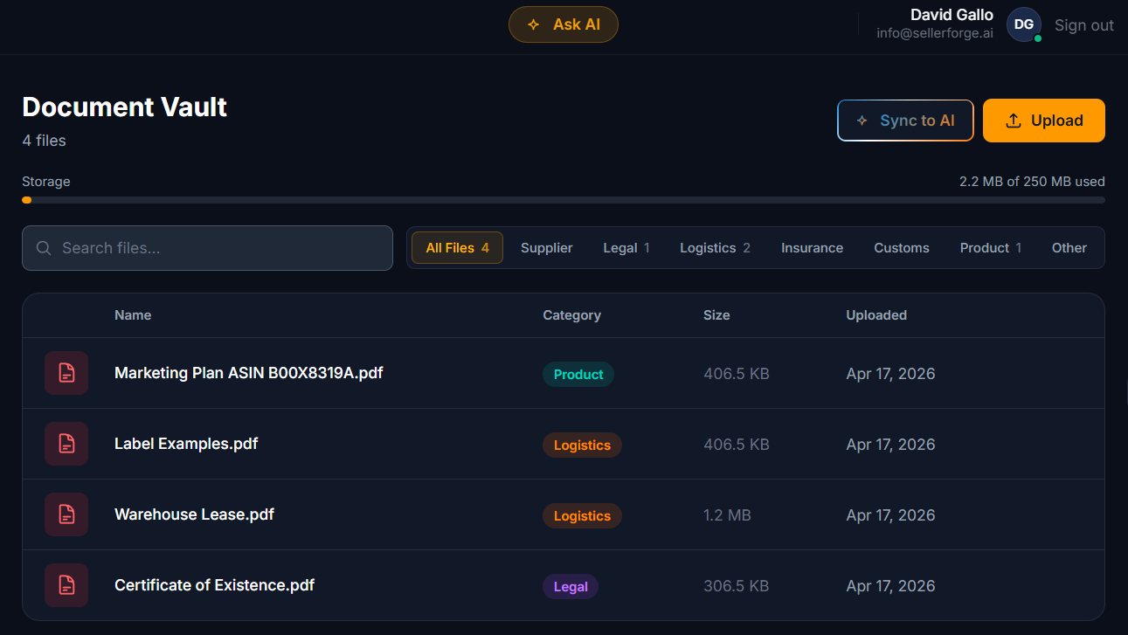The width and height of the screenshot is (1128, 635).
Task: Select the Other category filter
Action: click(1069, 247)
